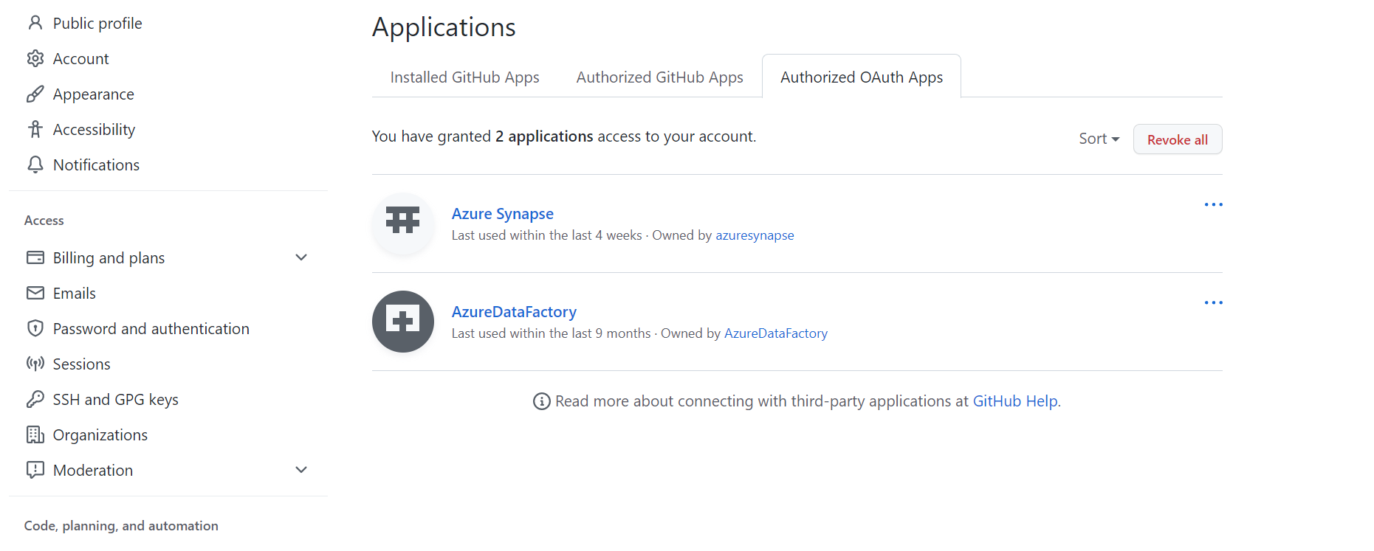This screenshot has height=551, width=1374.
Task: Click the Applications page heading
Action: click(444, 27)
